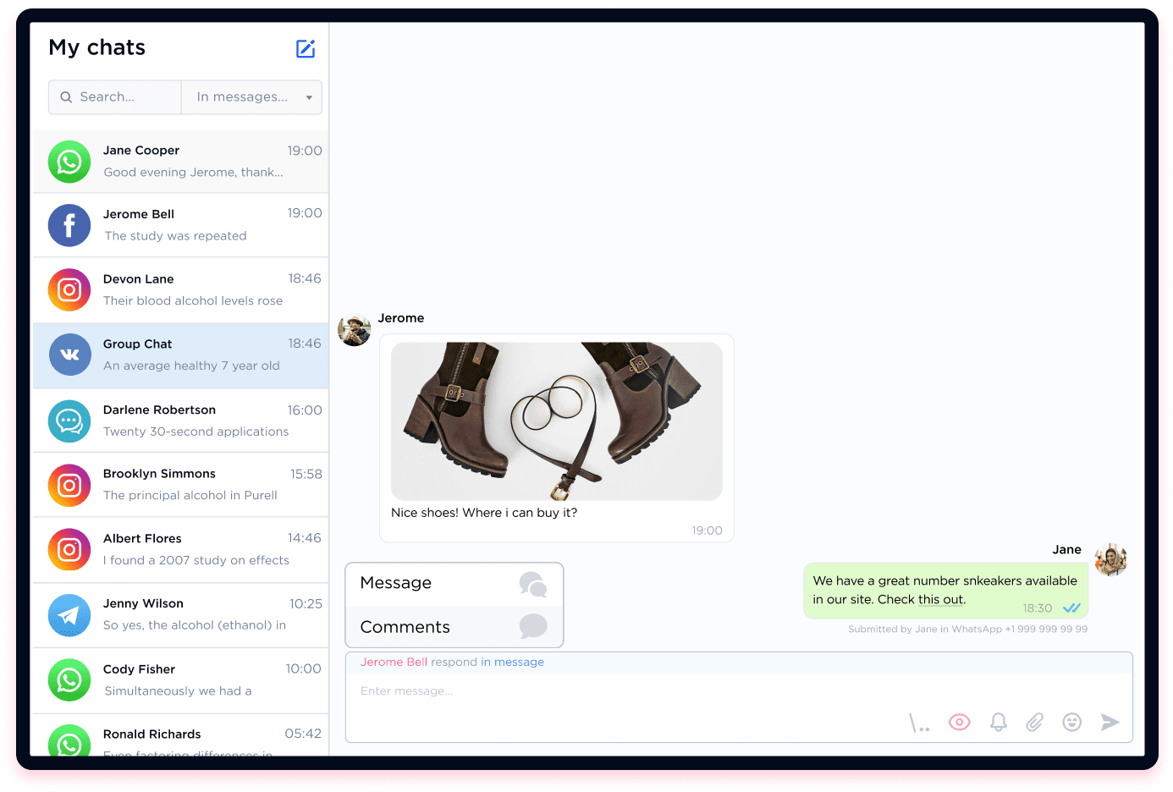Image resolution: width=1173 pixels, height=792 pixels.
Task: Open quick replies backslash icon
Action: point(918,723)
